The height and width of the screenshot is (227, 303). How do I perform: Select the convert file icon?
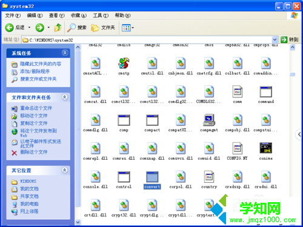coord(152,177)
